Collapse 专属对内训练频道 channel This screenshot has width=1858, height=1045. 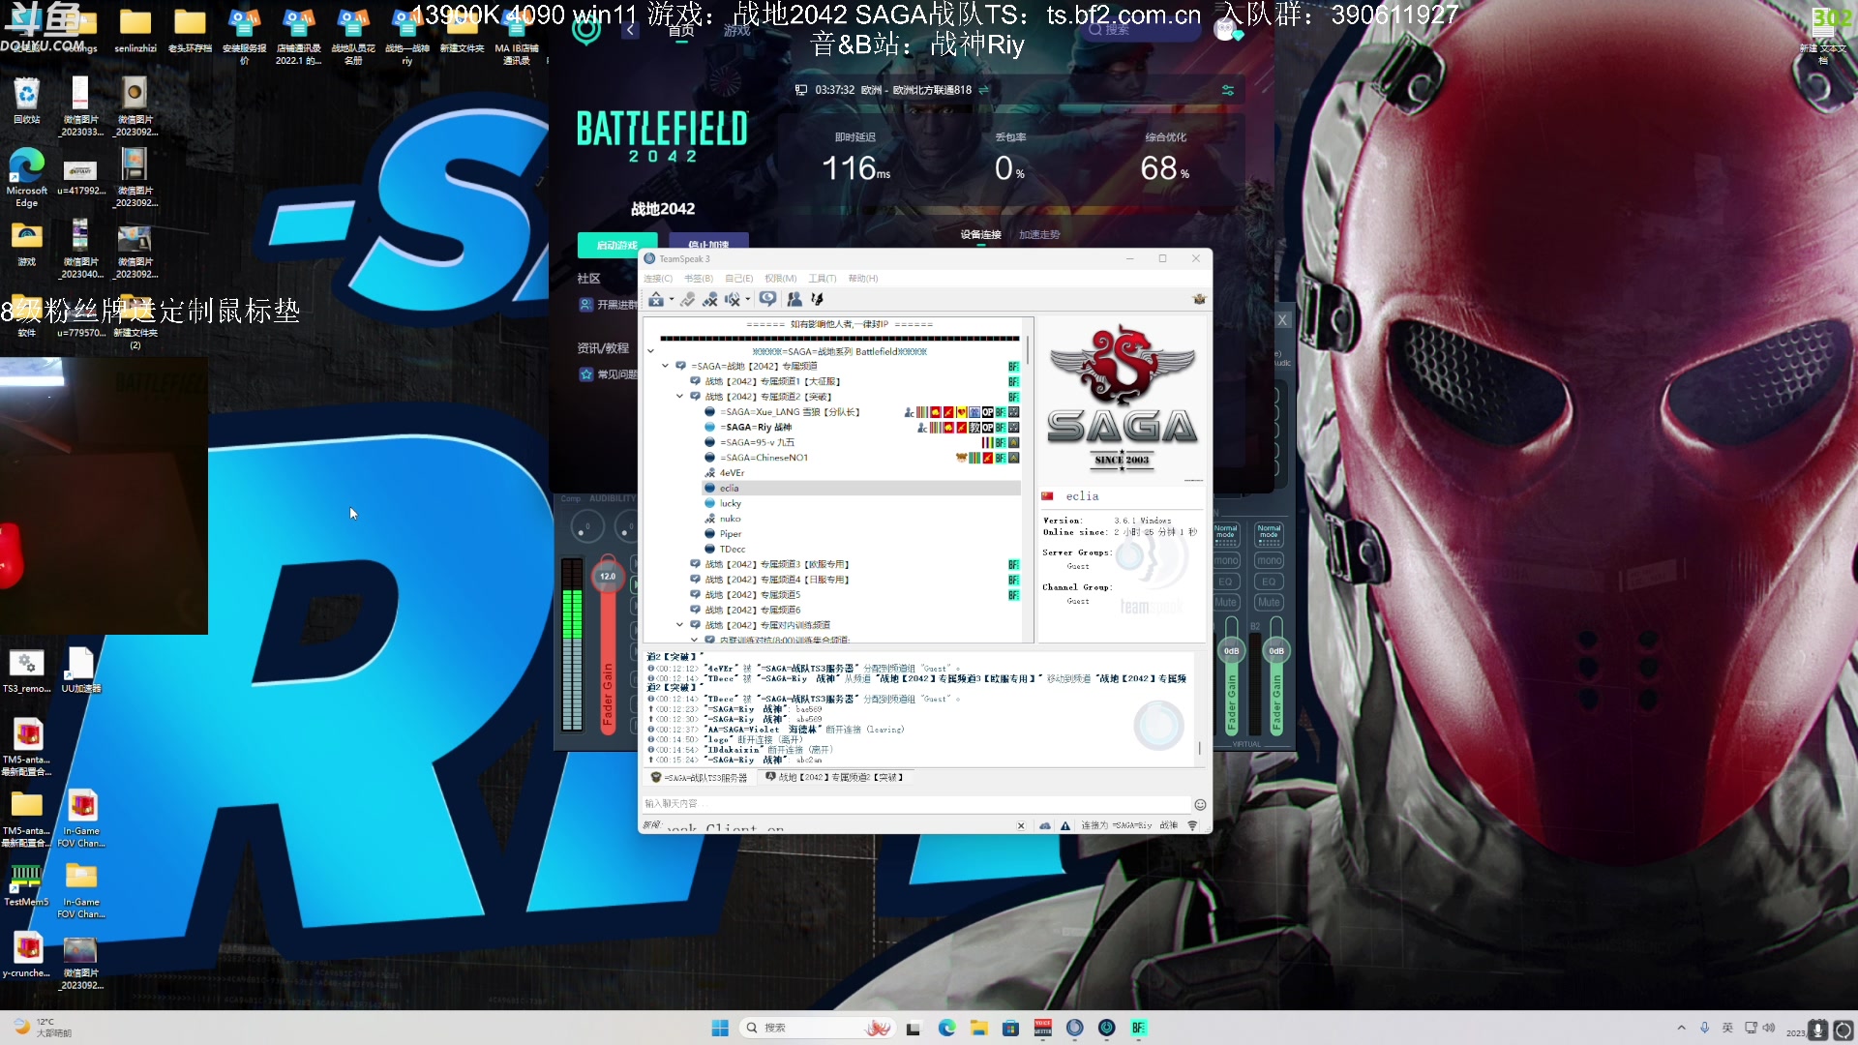tap(680, 625)
